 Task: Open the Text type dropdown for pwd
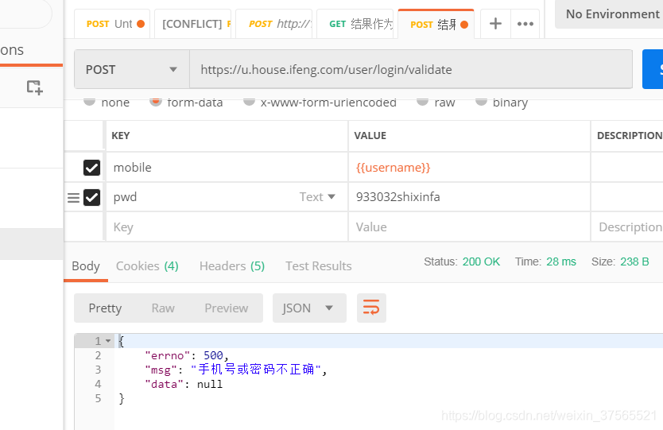pyautogui.click(x=317, y=196)
